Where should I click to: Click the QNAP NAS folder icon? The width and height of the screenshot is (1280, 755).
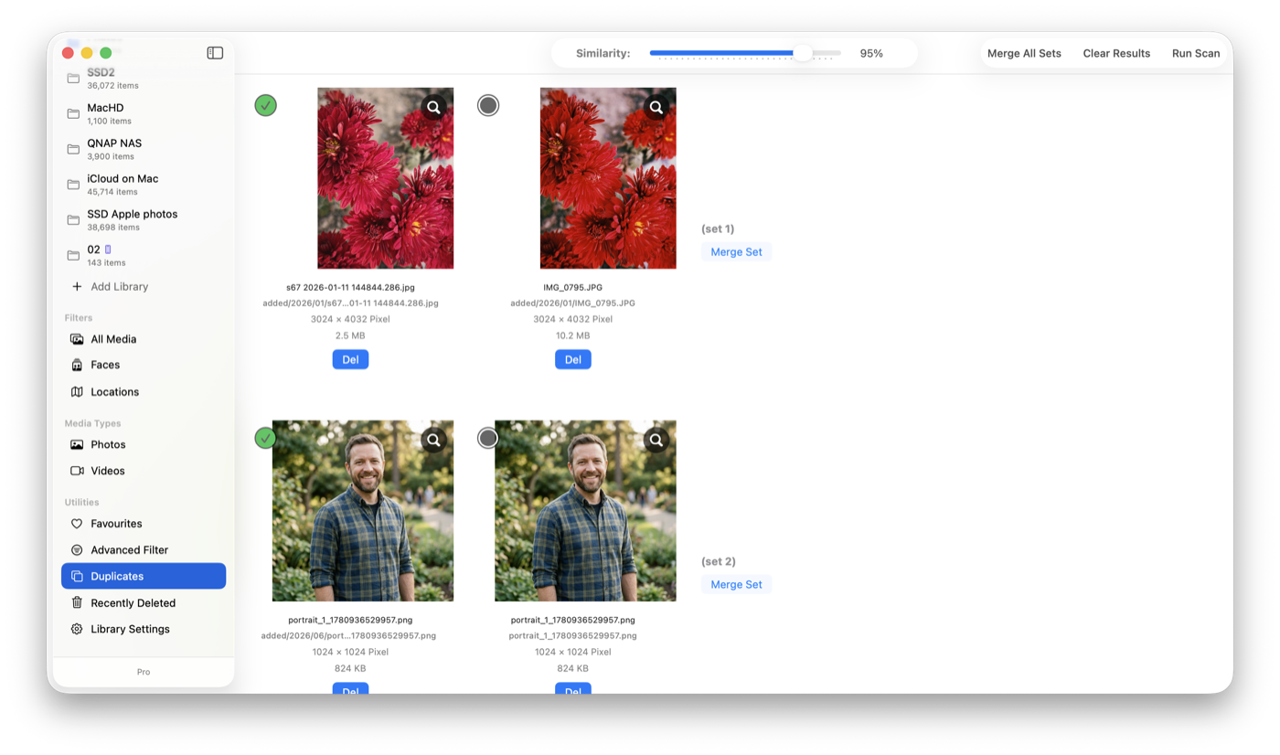tap(73, 149)
